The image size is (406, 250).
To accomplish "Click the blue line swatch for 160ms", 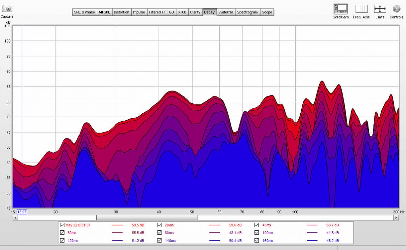I will pos(312,241).
